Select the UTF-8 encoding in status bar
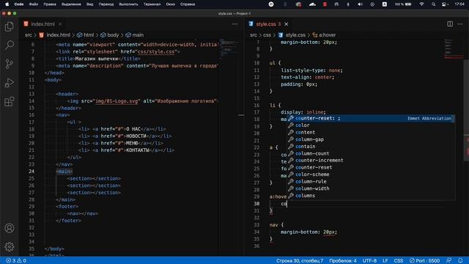The height and width of the screenshot is (264, 469). point(369,261)
